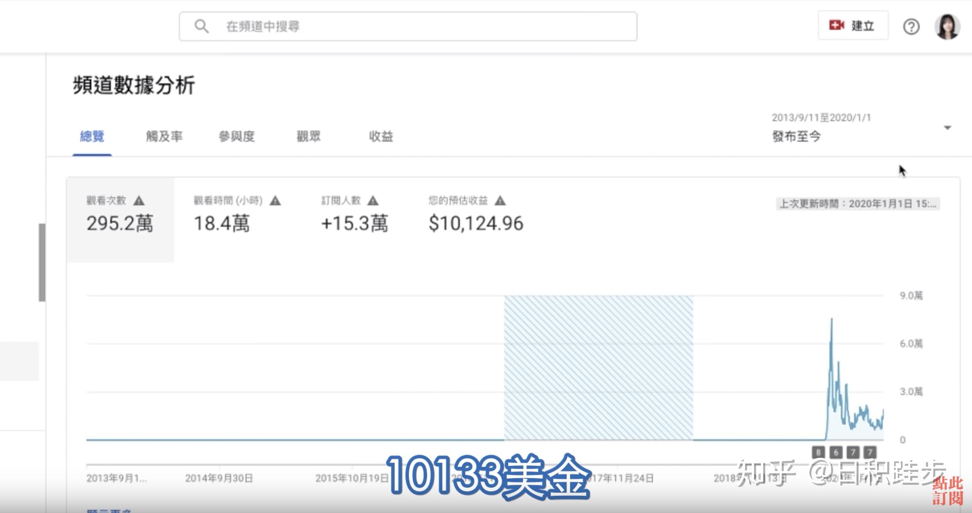Click the timeline video marker labeled 8
The width and height of the screenshot is (972, 513).
pyautogui.click(x=818, y=453)
